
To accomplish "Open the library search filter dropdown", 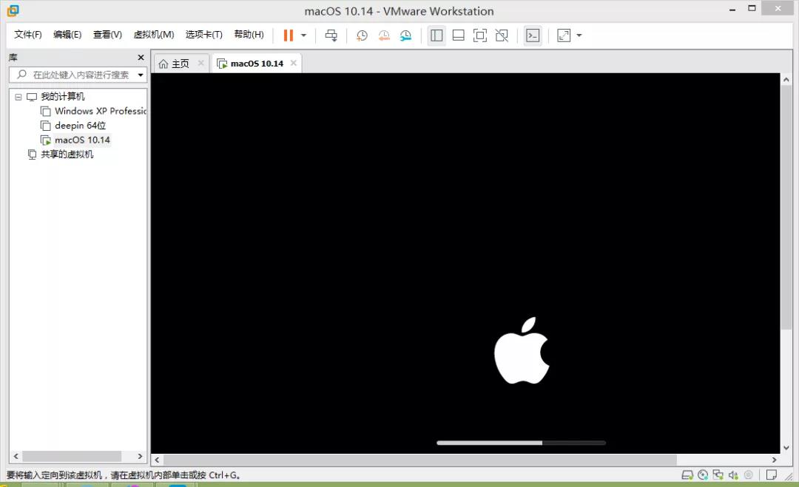I will [x=141, y=75].
